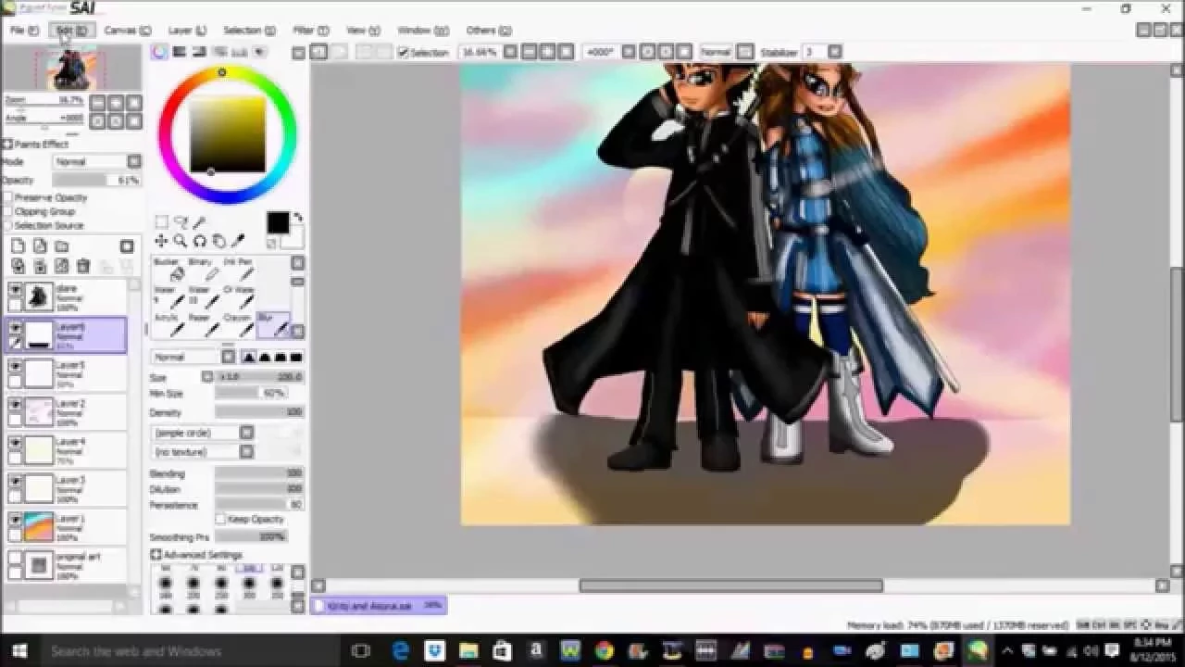Enable Clipping Group checkbox
The image size is (1185, 667).
8,212
